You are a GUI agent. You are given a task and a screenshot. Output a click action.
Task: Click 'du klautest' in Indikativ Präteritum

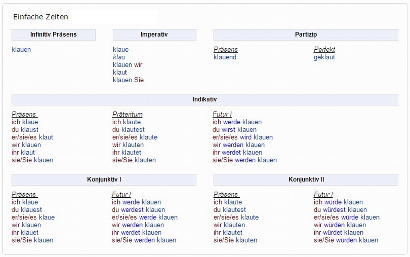click(129, 130)
